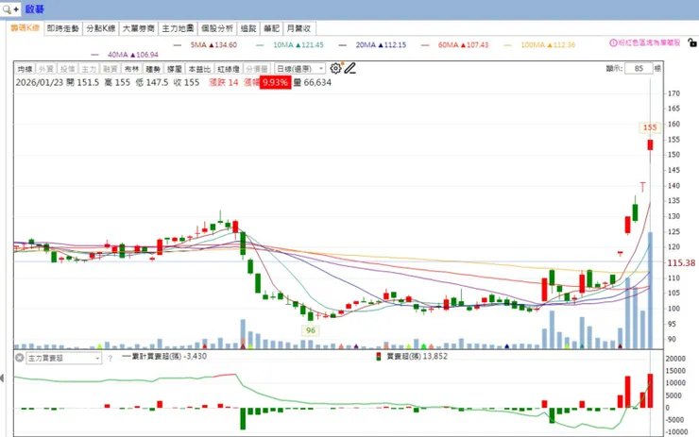Click the 40MA 106.94 legend entry
Image resolution: width=699 pixels, height=437 pixels.
[125, 55]
